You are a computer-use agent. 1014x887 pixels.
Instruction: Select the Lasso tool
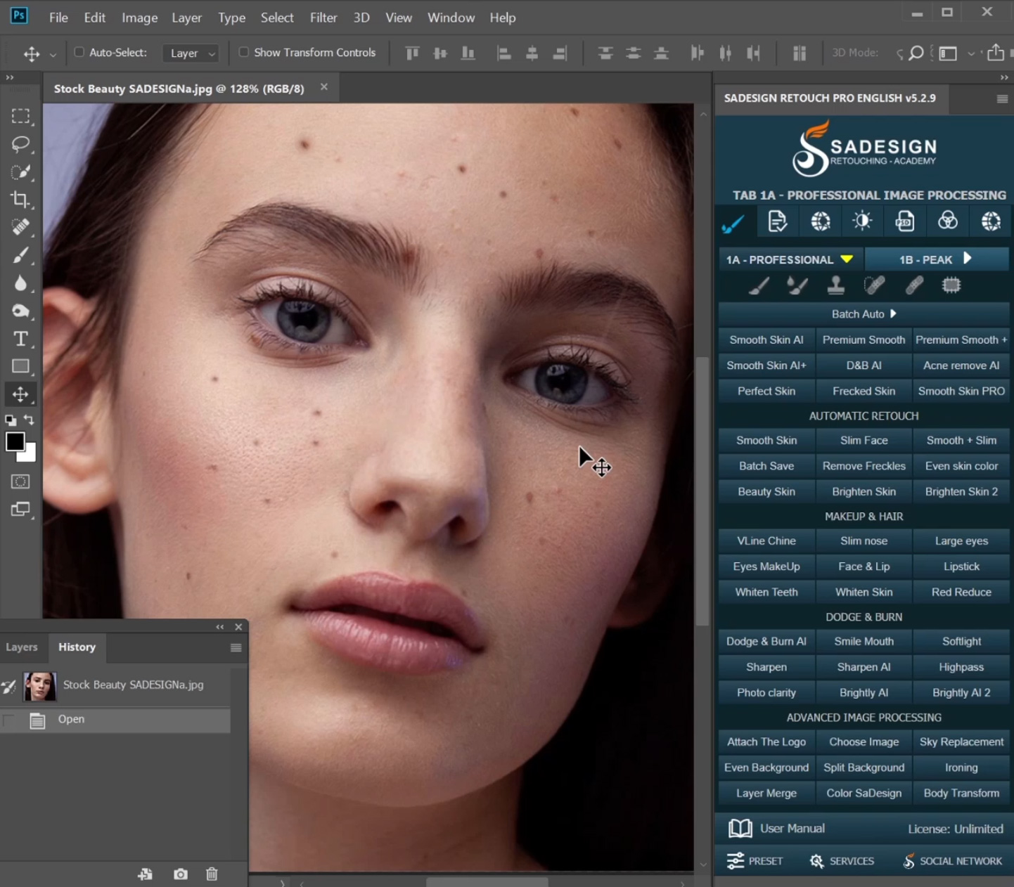(x=20, y=144)
